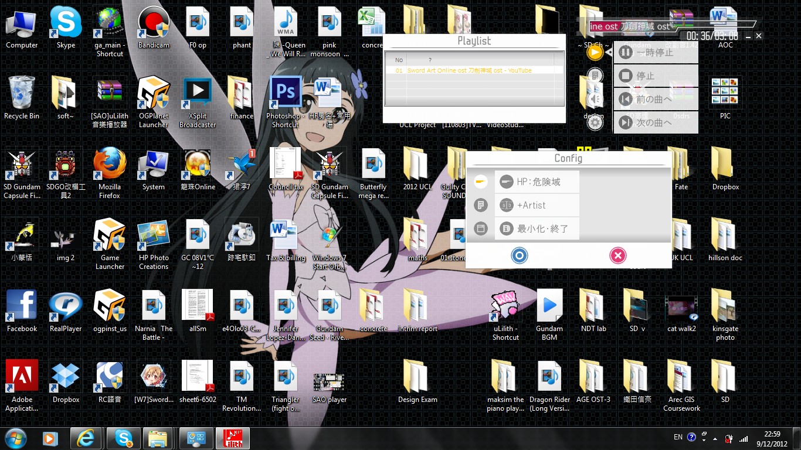Select the Mozilla Firefox shortcut

pyautogui.click(x=110, y=174)
